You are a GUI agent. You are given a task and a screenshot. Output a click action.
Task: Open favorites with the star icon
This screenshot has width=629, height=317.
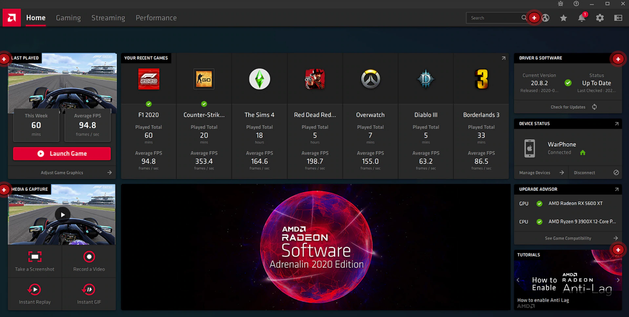click(563, 18)
